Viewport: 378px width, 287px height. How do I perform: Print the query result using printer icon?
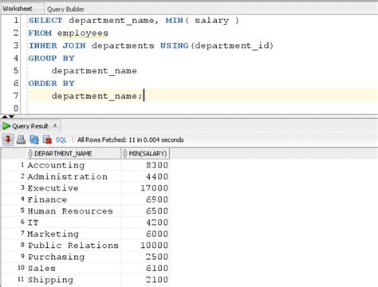[x=21, y=140]
